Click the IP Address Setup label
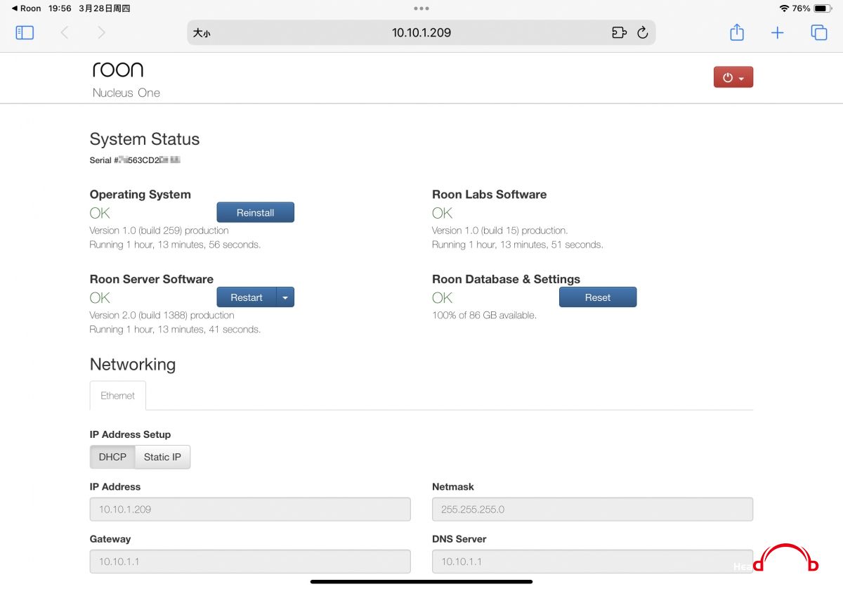Image resolution: width=843 pixels, height=589 pixels. [130, 434]
